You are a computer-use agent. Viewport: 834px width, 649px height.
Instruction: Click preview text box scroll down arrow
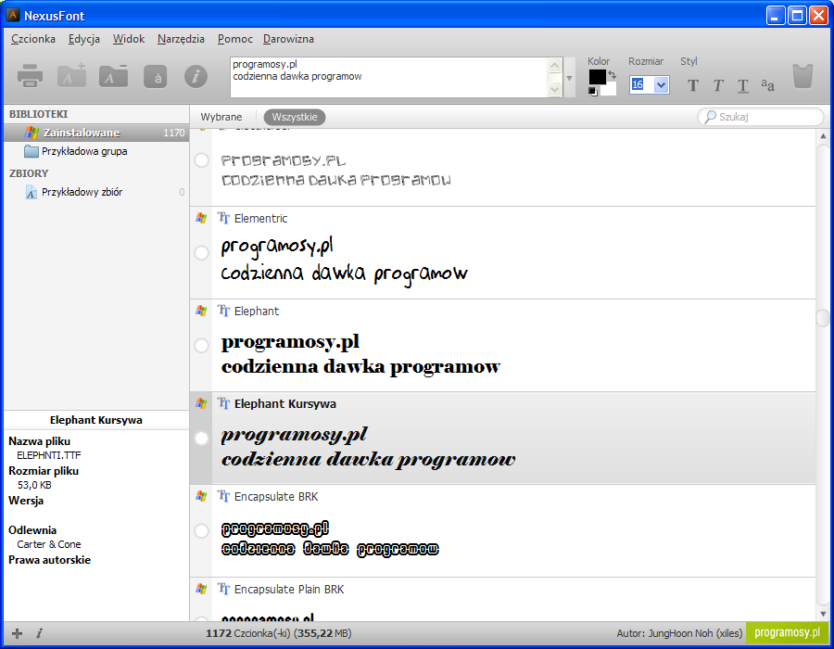[x=554, y=89]
